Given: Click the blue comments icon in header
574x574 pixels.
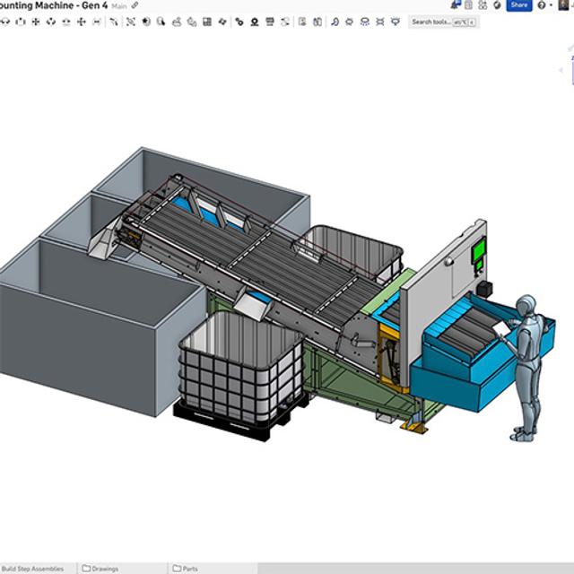Looking at the screenshot, I should click(456, 5).
